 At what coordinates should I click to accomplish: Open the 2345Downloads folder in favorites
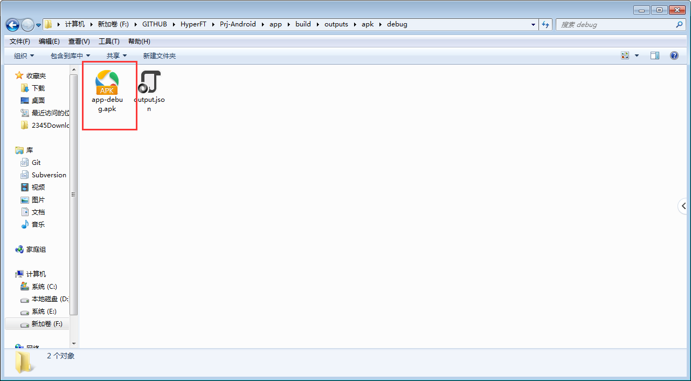(x=45, y=126)
